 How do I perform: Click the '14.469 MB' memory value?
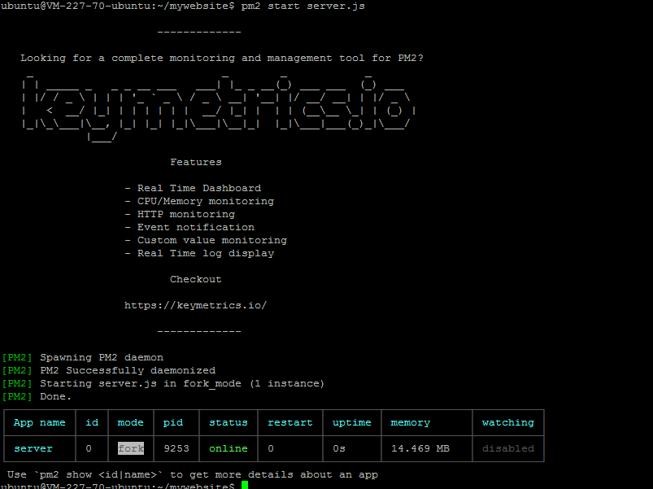click(420, 448)
